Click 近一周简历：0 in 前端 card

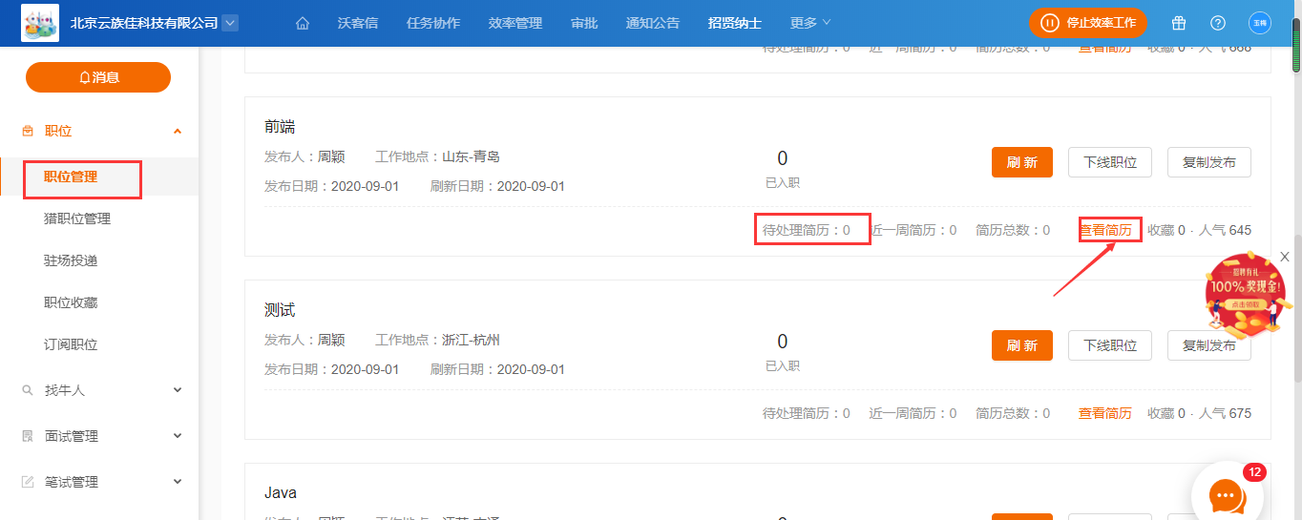click(913, 230)
